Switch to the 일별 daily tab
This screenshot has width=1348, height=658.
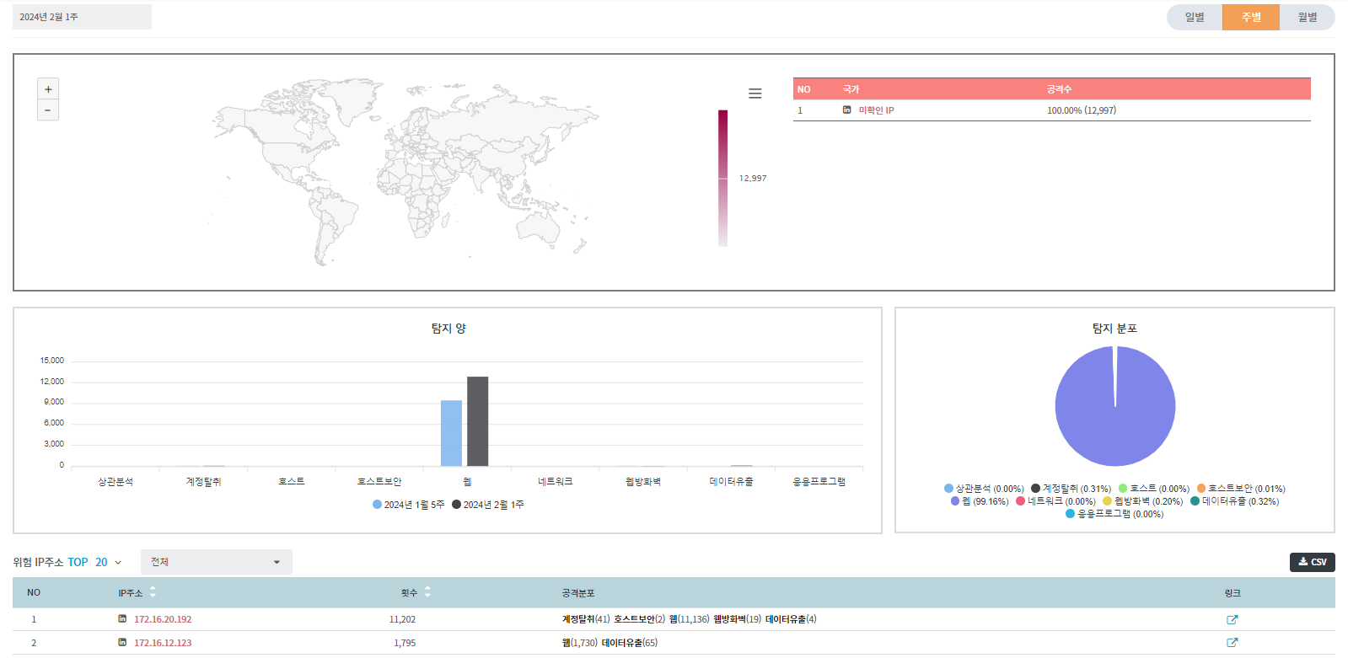(1195, 18)
